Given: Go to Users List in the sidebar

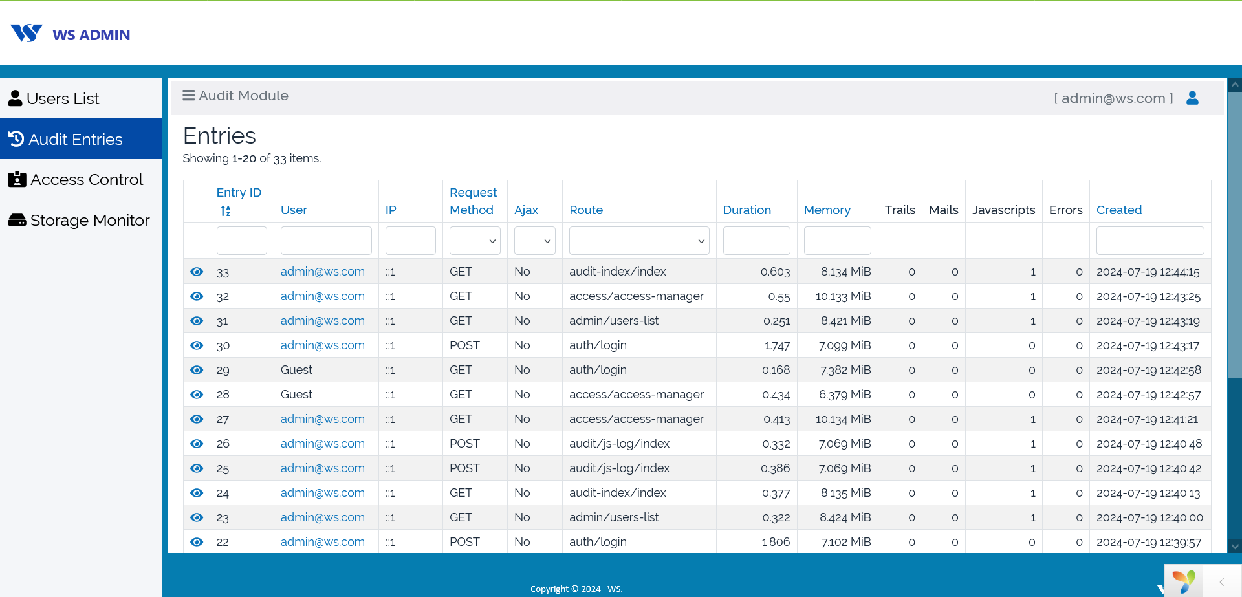Looking at the screenshot, I should [63, 98].
